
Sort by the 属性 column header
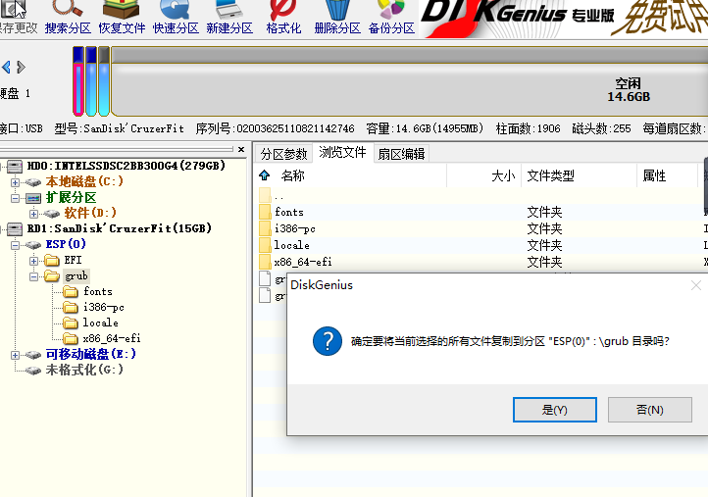tap(654, 175)
